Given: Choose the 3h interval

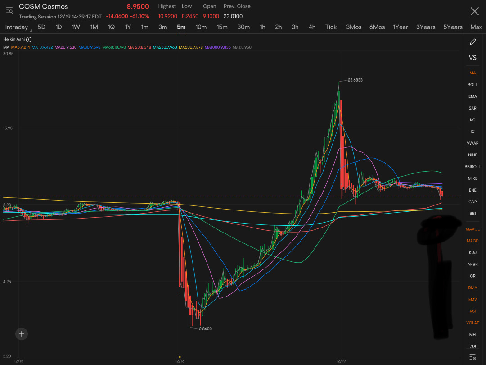Looking at the screenshot, I should 295,27.
